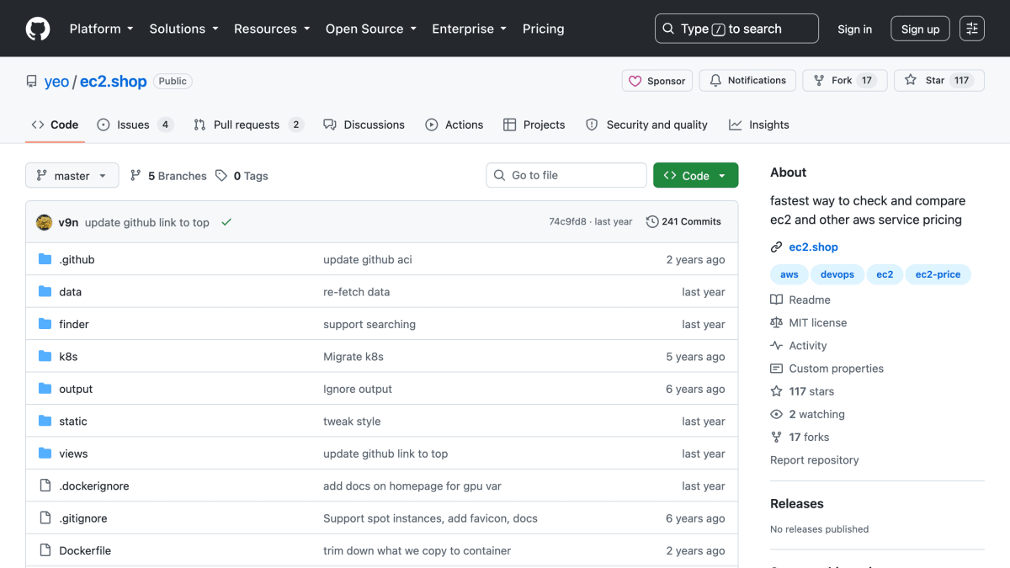
Task: Focus the Go to file input
Action: (x=566, y=175)
